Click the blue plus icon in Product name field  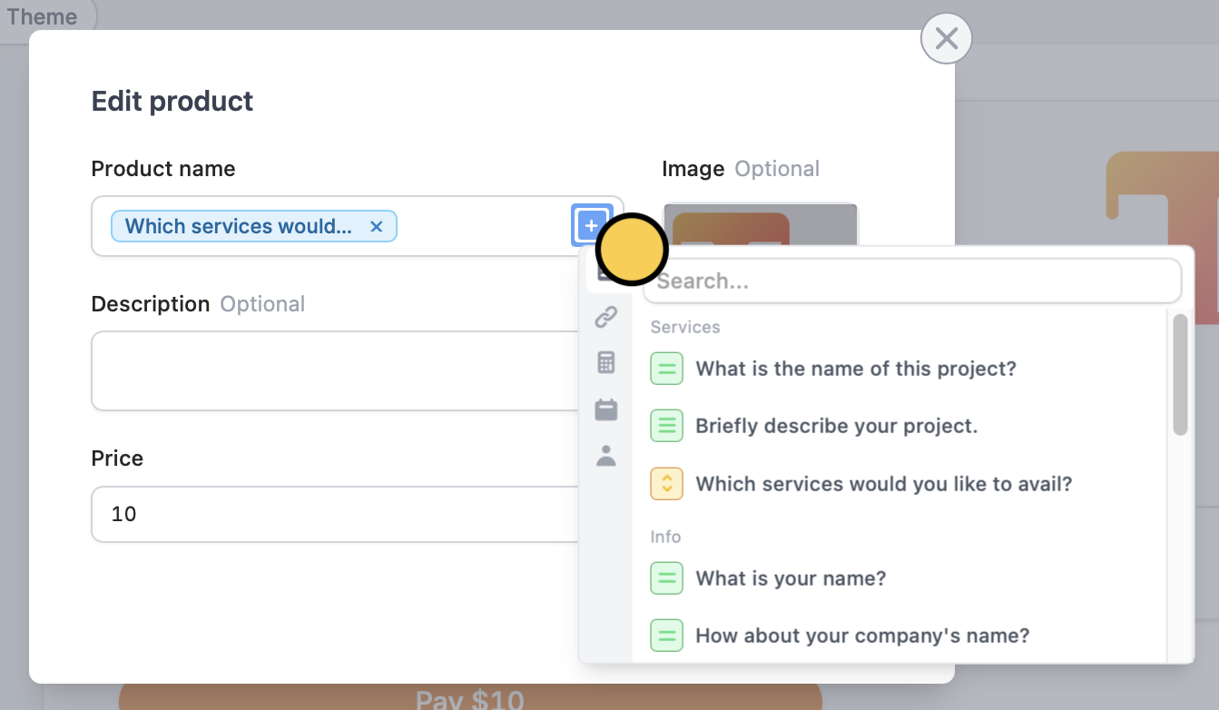pos(591,225)
